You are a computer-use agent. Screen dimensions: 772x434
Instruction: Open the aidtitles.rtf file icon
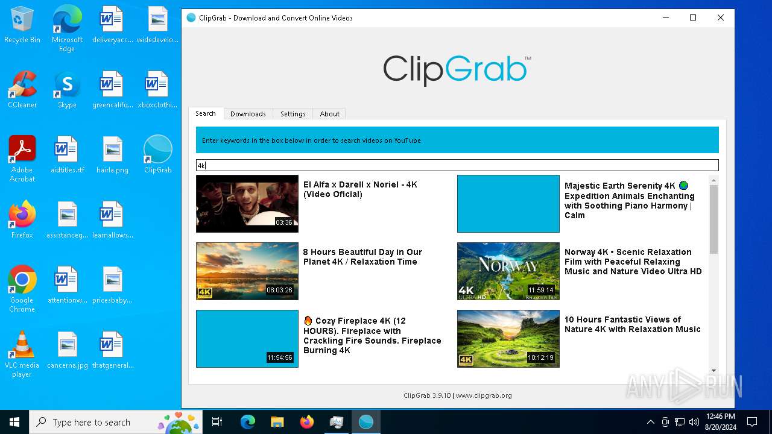[x=67, y=155]
